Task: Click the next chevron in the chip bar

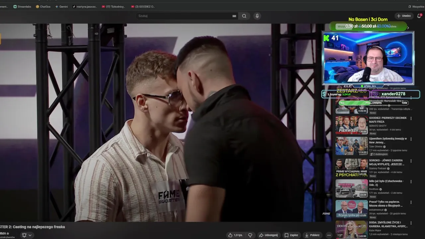Action: pos(408,28)
